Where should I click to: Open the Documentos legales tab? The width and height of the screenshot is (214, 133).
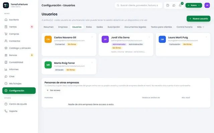click(x=135, y=27)
